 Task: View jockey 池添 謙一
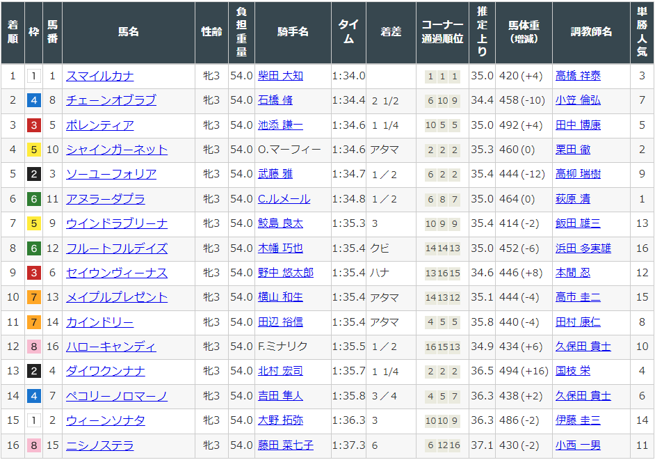(x=280, y=125)
